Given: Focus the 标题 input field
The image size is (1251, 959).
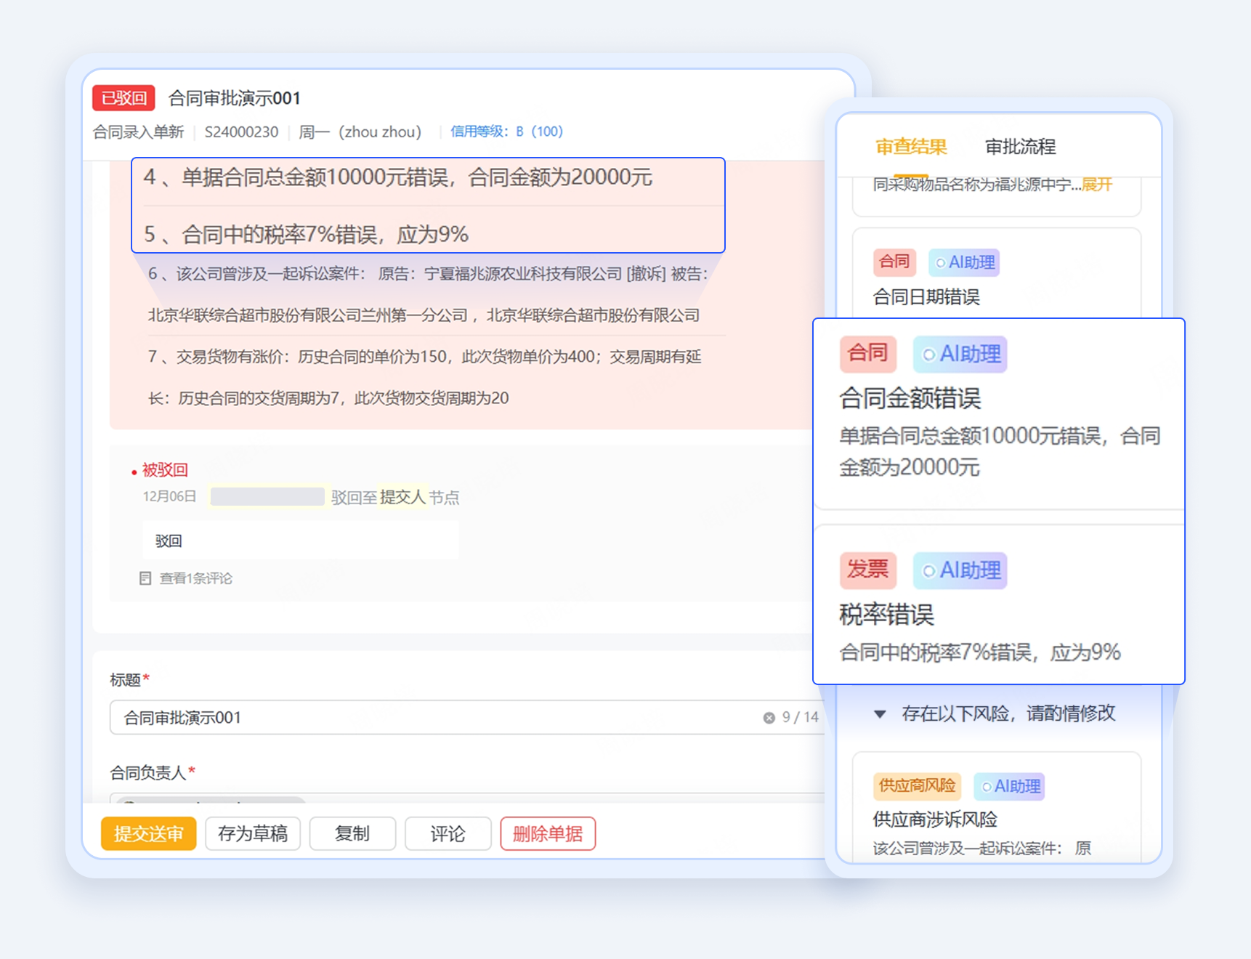Looking at the screenshot, I should pos(436,718).
